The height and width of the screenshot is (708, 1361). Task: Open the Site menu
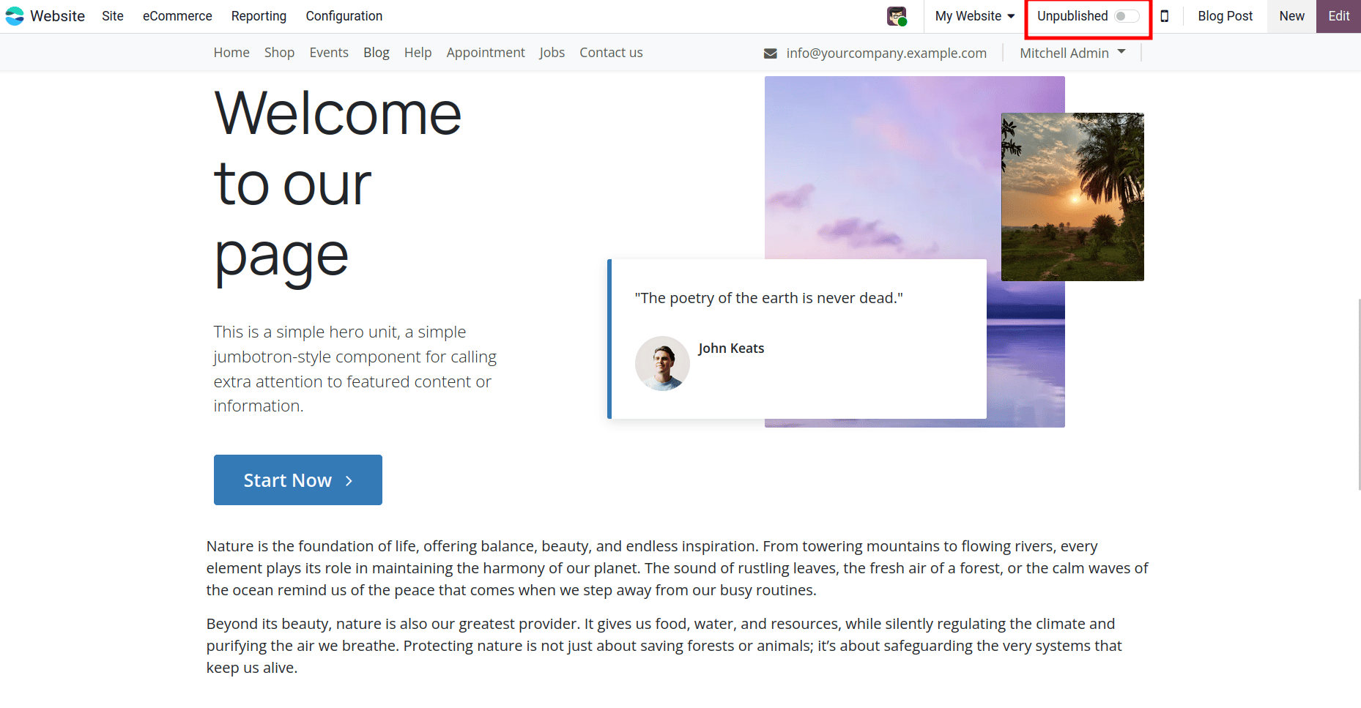[112, 15]
